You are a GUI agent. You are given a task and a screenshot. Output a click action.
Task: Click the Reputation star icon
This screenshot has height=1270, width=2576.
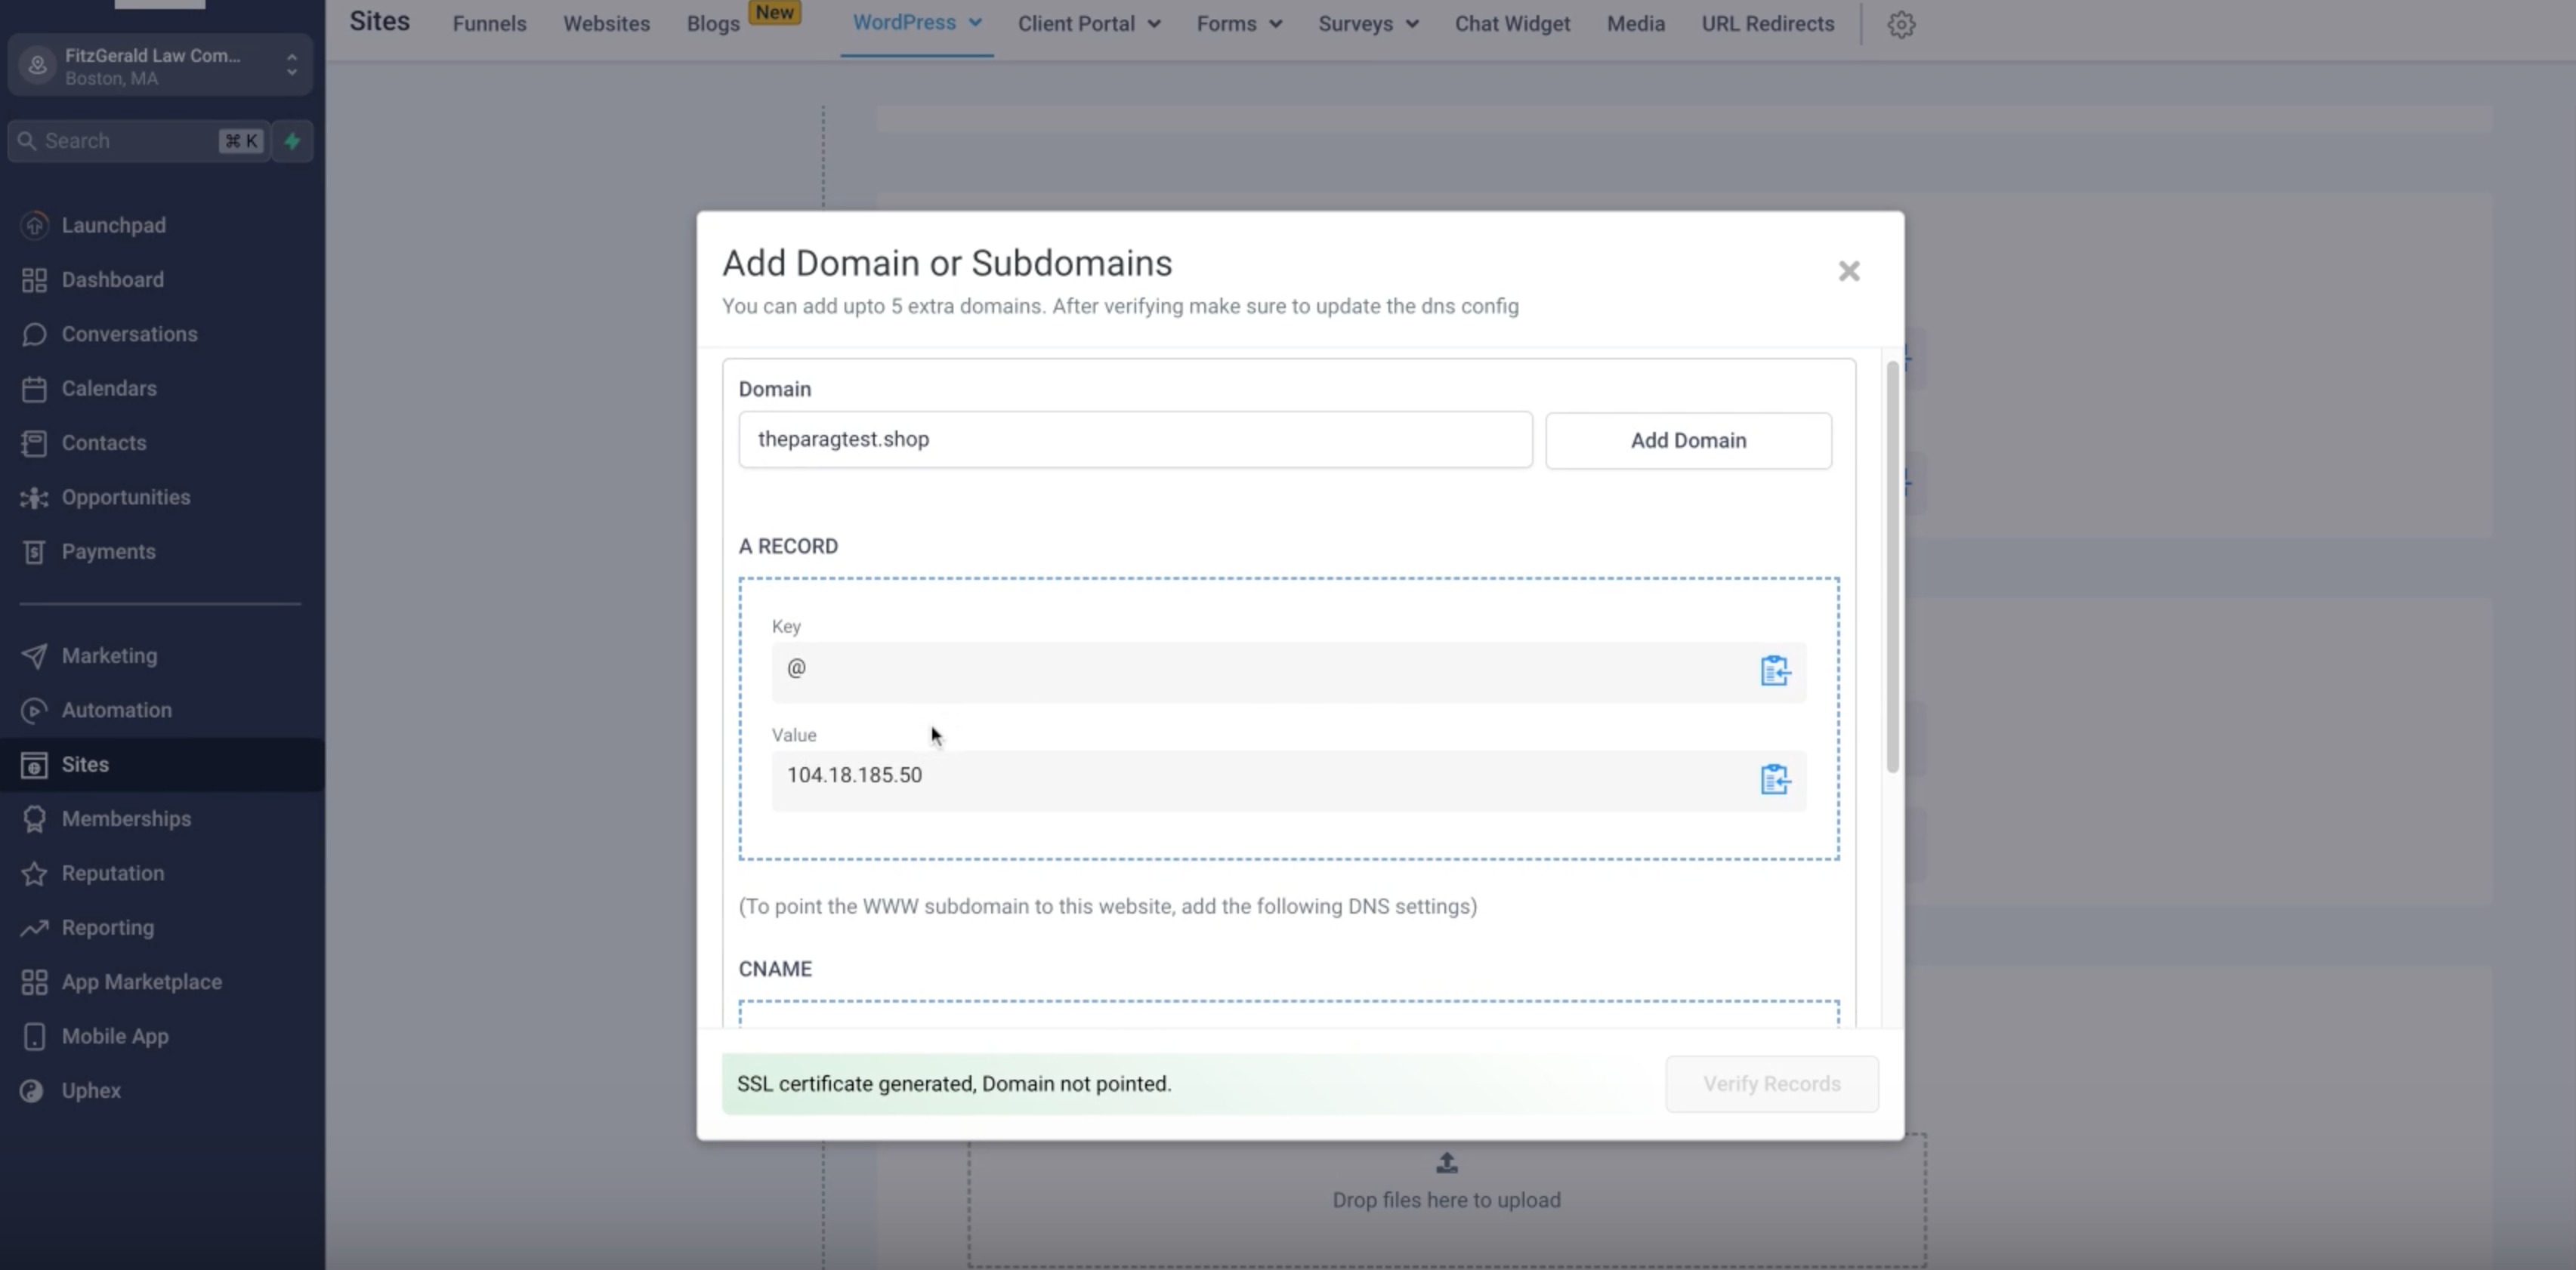click(x=34, y=874)
